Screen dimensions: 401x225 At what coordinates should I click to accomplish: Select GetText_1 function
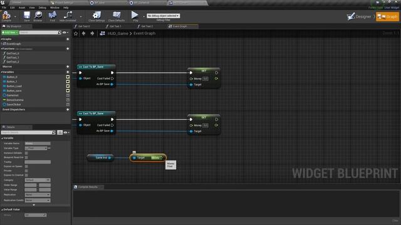pos(13,57)
